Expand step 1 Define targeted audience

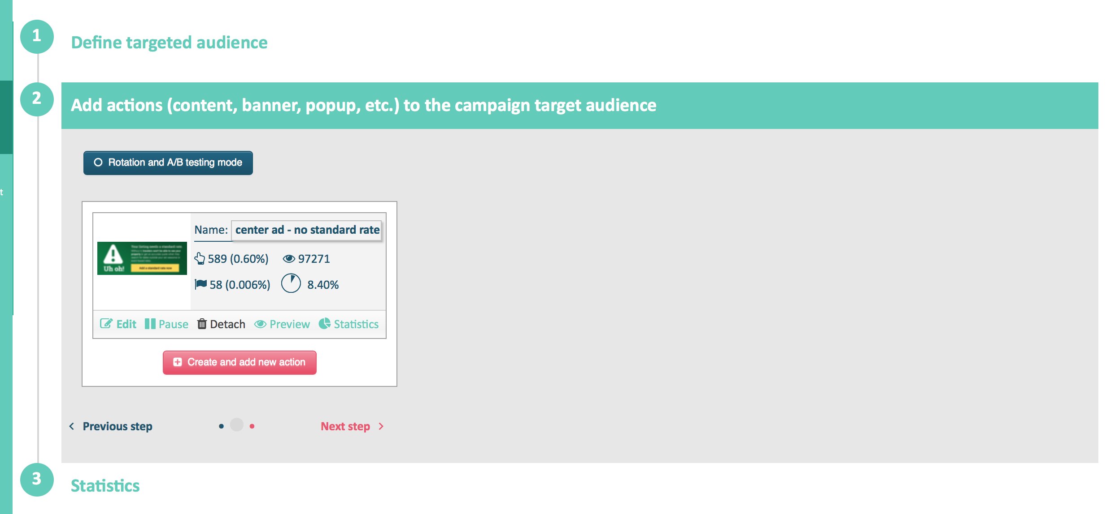point(169,43)
